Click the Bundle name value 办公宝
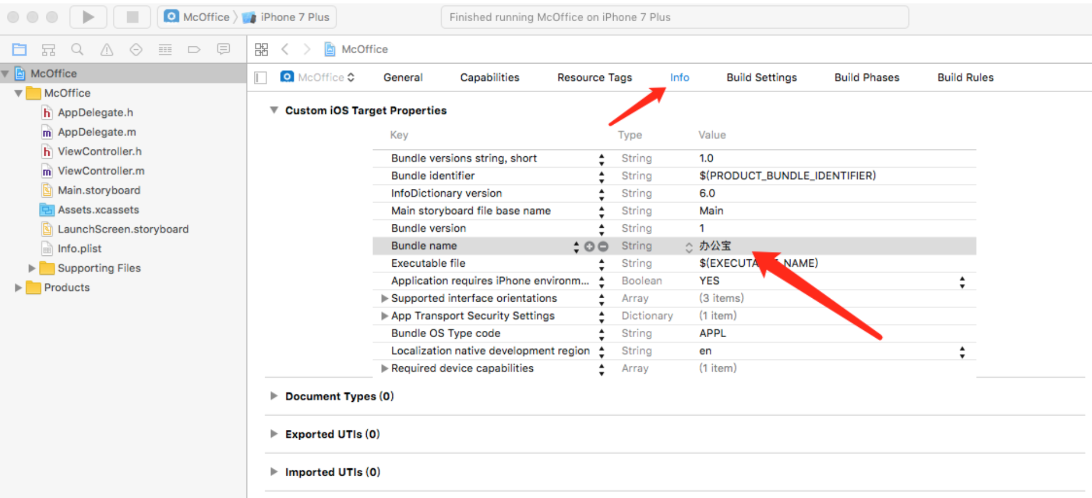The height and width of the screenshot is (498, 1092). click(715, 246)
